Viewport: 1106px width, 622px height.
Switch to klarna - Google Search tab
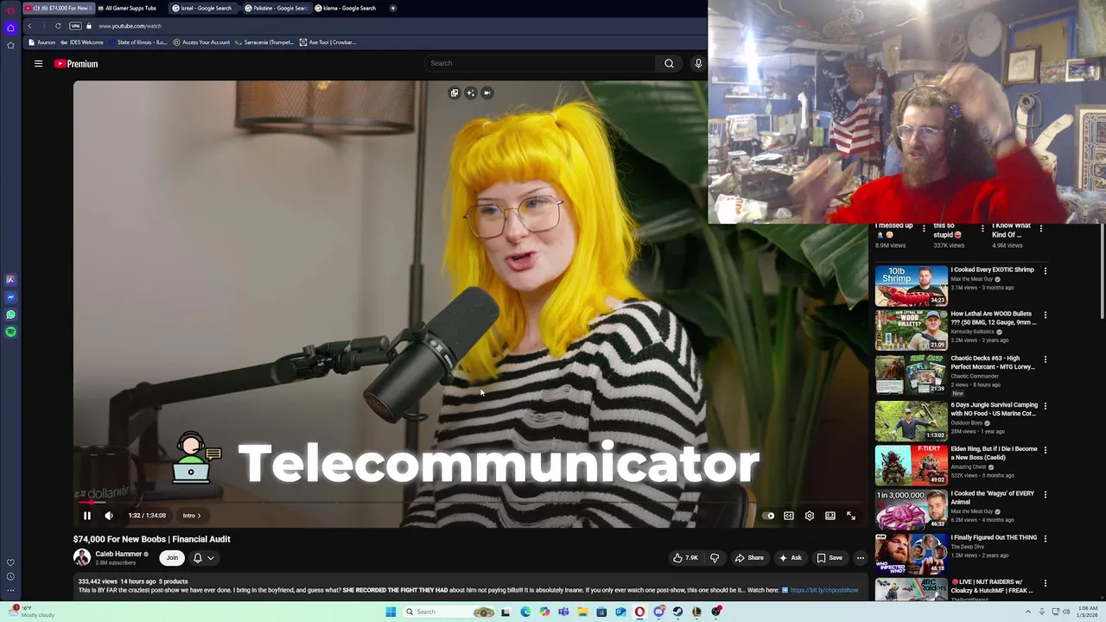[347, 8]
